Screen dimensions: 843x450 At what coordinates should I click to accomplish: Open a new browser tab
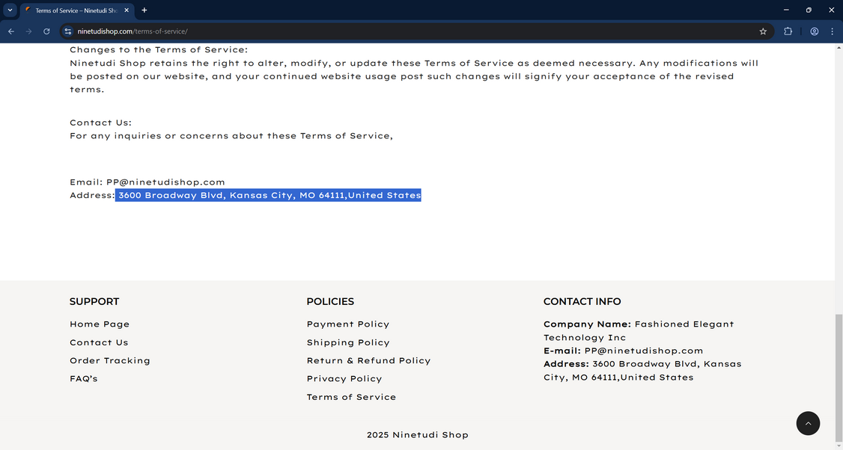coord(144,10)
